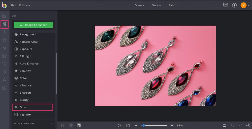Open the feedback chat icon

(226, 5)
